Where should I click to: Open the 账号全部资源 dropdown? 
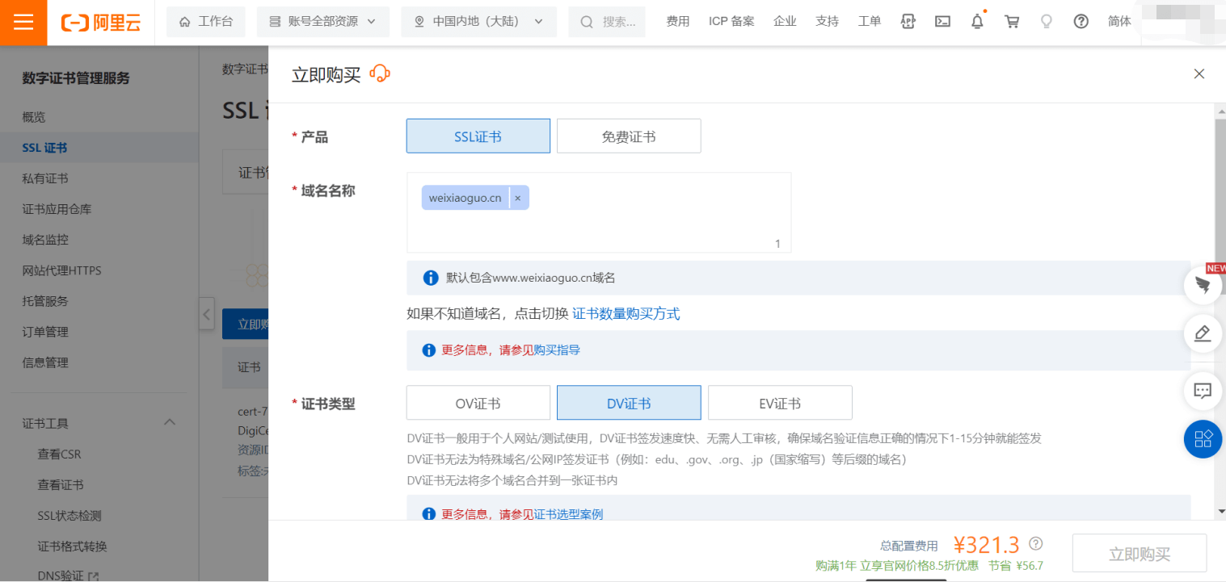[x=322, y=22]
